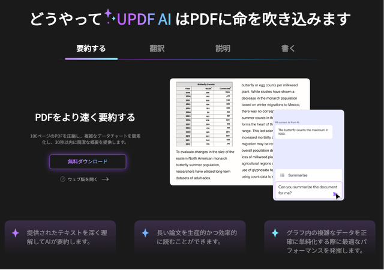Click the heading PDFをより速く要約する

click(x=85, y=118)
